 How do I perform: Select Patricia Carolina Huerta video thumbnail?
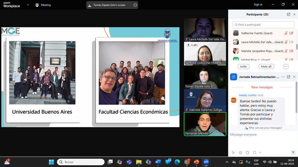point(205,54)
